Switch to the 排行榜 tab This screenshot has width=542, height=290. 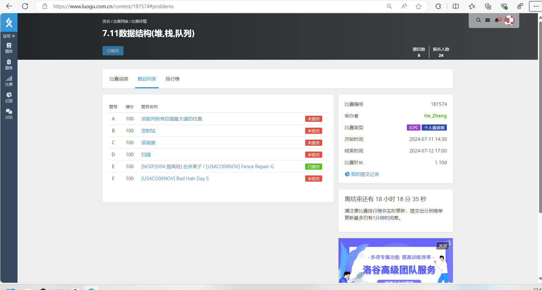click(173, 79)
